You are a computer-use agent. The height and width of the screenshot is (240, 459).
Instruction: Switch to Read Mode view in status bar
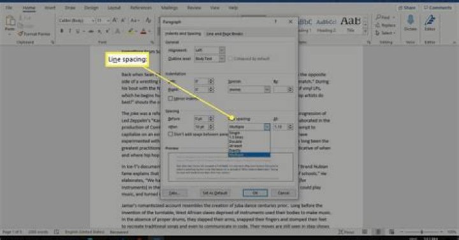pos(365,232)
